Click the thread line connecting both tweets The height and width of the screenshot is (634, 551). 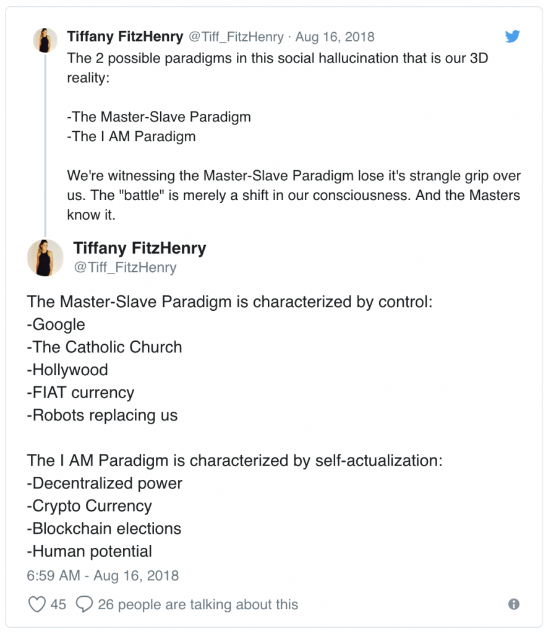45,145
